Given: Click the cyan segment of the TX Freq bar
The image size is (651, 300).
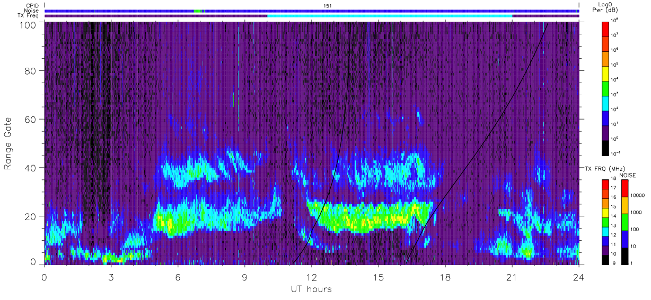Looking at the screenshot, I should tap(390, 16).
